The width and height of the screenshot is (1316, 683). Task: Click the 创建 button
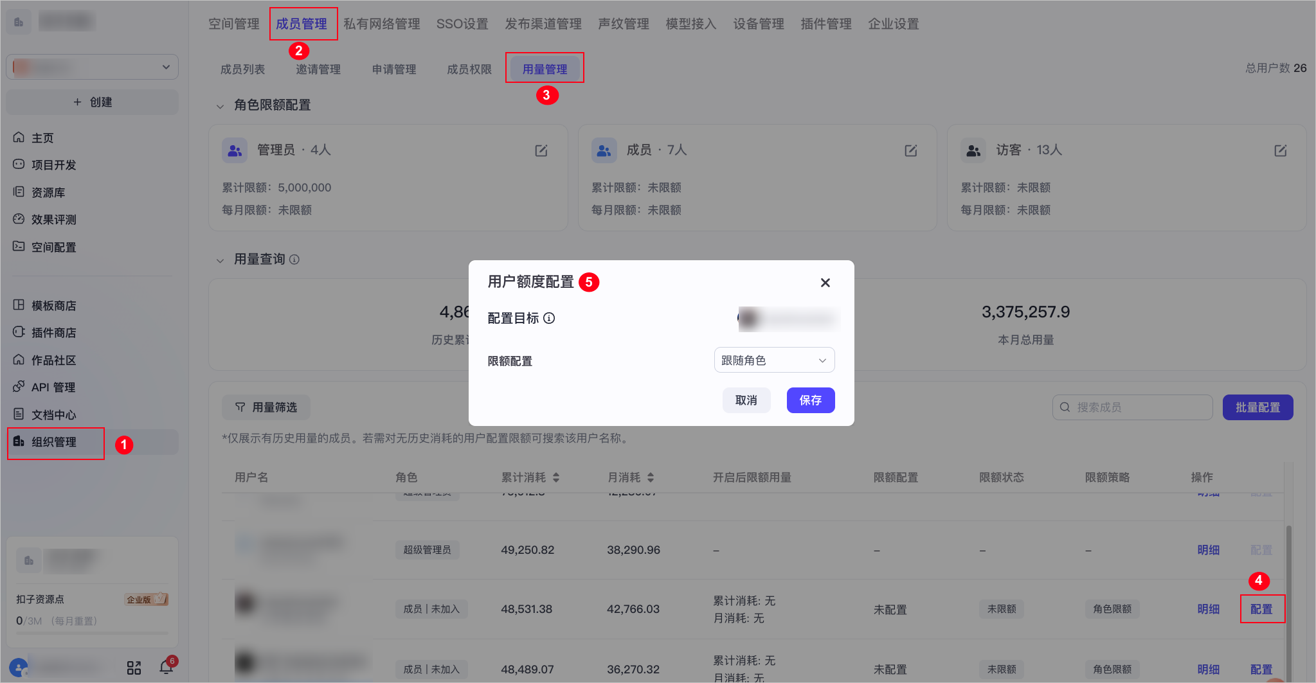[x=92, y=102]
